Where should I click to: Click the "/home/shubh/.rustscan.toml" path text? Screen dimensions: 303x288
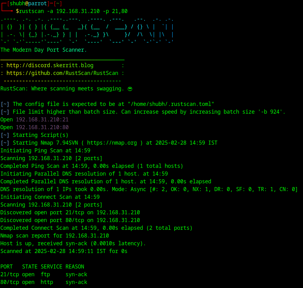171,104
